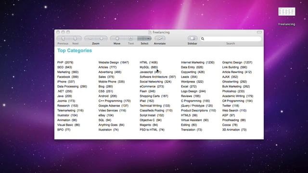Click the Wordpress (322) entry
This screenshot has width=308, height=173.
pos(192,82)
